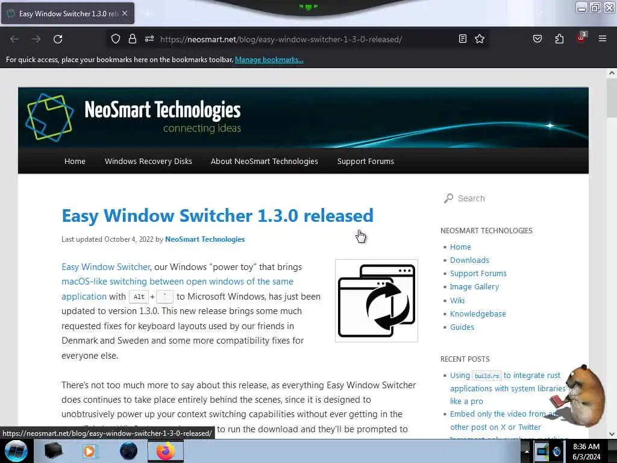Click the Manage bookmarks link
The height and width of the screenshot is (463, 617).
pos(269,60)
